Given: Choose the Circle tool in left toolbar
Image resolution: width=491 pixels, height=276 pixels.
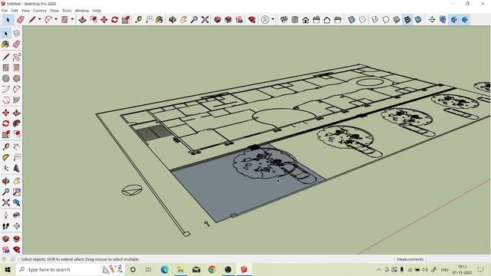Looking at the screenshot, I should [x=6, y=78].
